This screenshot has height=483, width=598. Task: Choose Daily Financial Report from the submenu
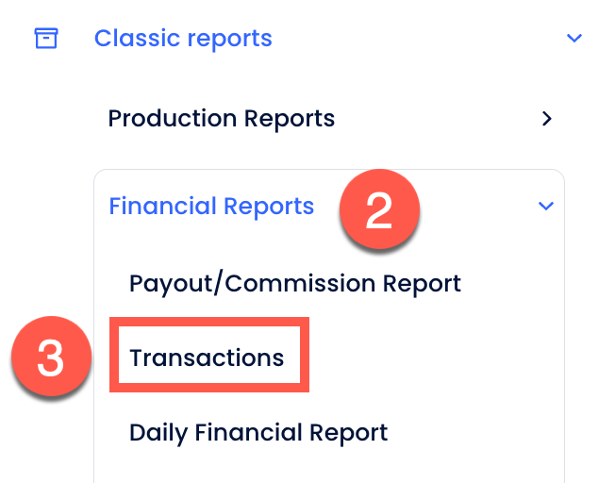(x=257, y=432)
